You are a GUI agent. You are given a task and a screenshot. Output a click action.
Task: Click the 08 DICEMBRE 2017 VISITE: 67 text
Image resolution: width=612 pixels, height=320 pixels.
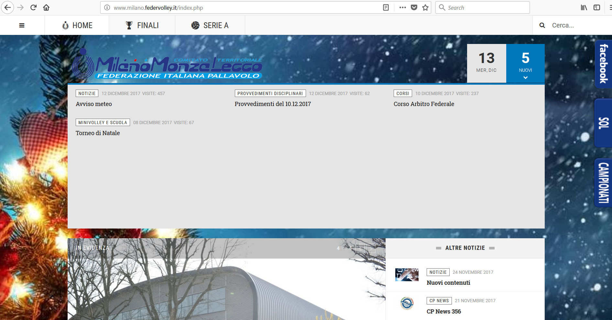(164, 123)
